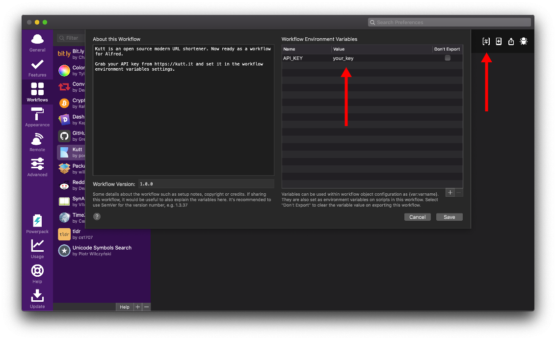Open the General preferences section
Viewport: 556px width, 340px height.
coord(37,43)
